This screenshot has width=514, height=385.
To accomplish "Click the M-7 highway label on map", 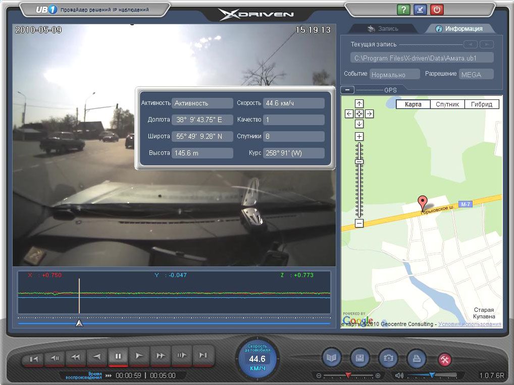I will click(x=465, y=204).
